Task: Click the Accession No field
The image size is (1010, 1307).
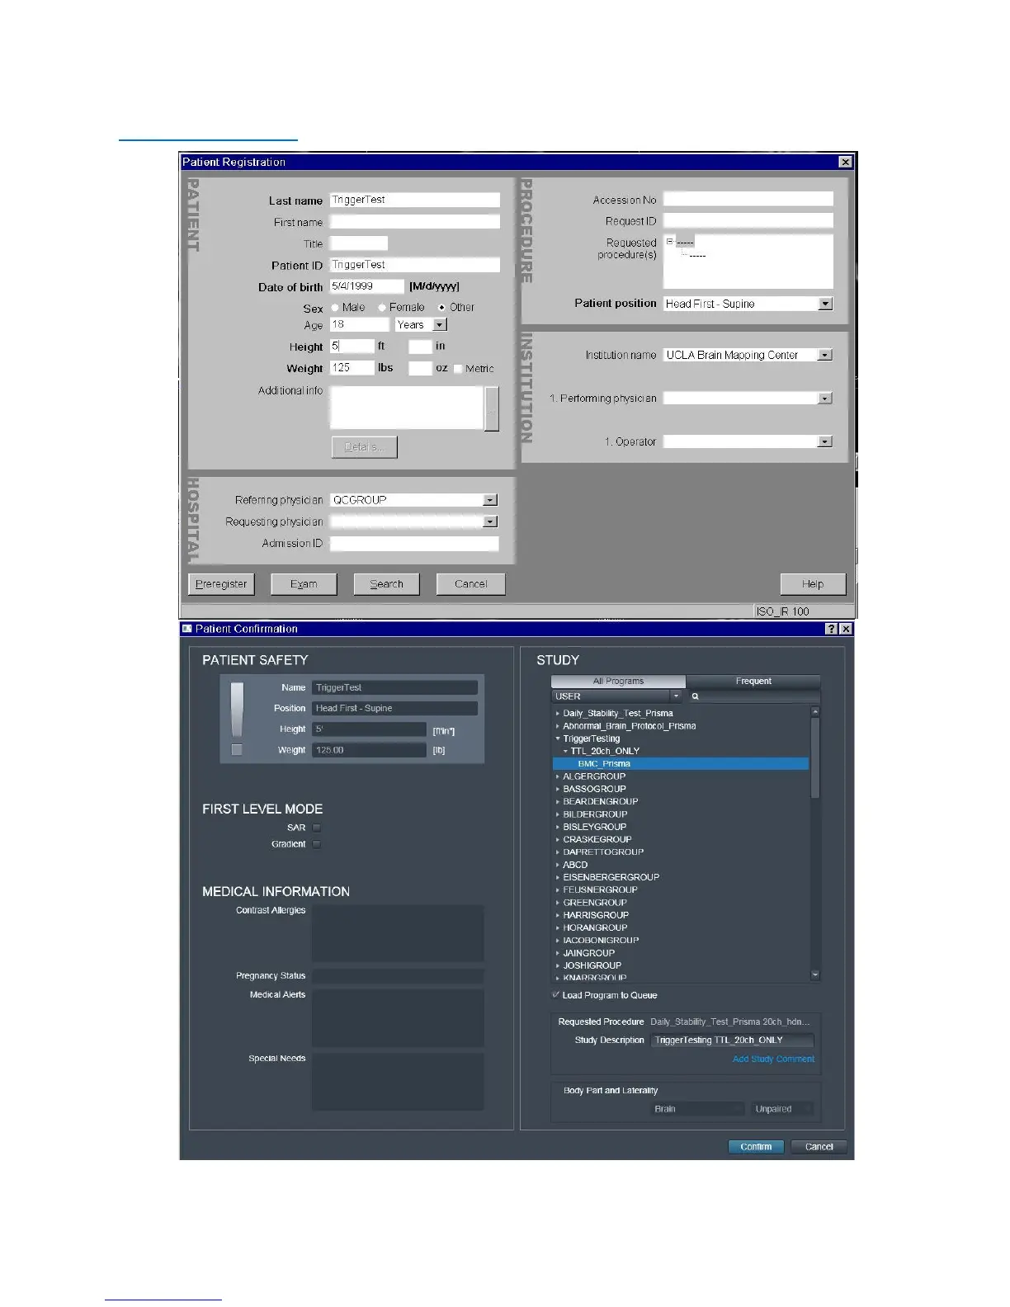Action: tap(748, 200)
